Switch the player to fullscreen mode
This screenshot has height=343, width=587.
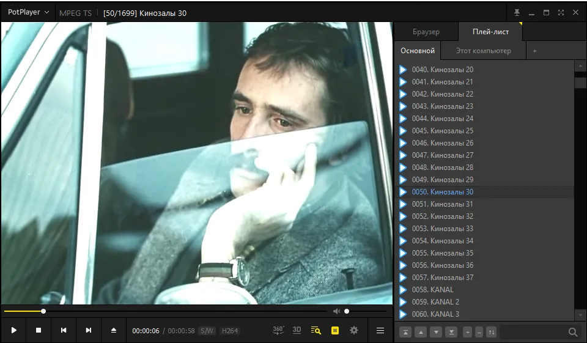tap(561, 13)
